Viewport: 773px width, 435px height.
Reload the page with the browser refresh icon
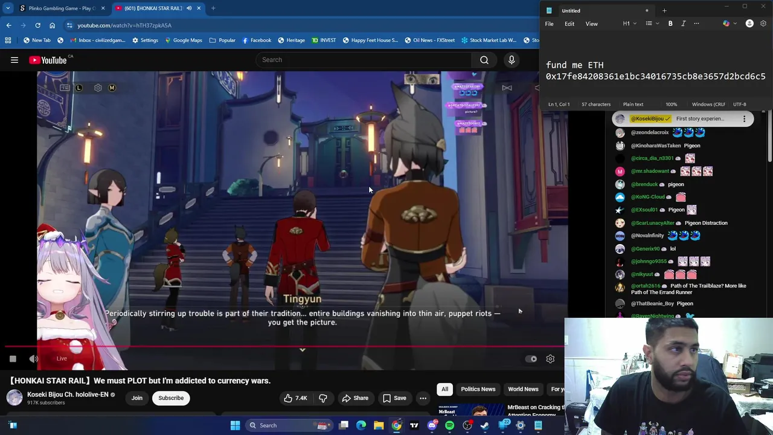coord(37,25)
